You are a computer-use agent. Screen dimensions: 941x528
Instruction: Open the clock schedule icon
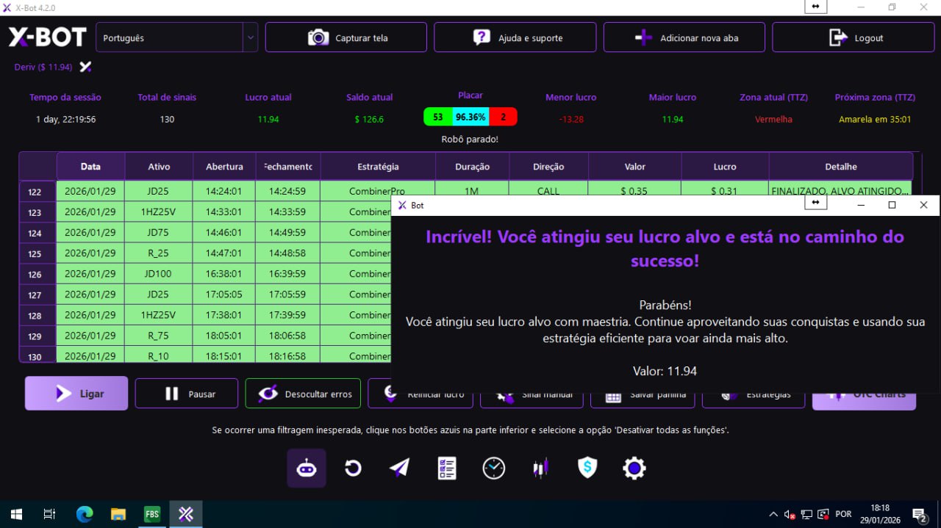(493, 468)
